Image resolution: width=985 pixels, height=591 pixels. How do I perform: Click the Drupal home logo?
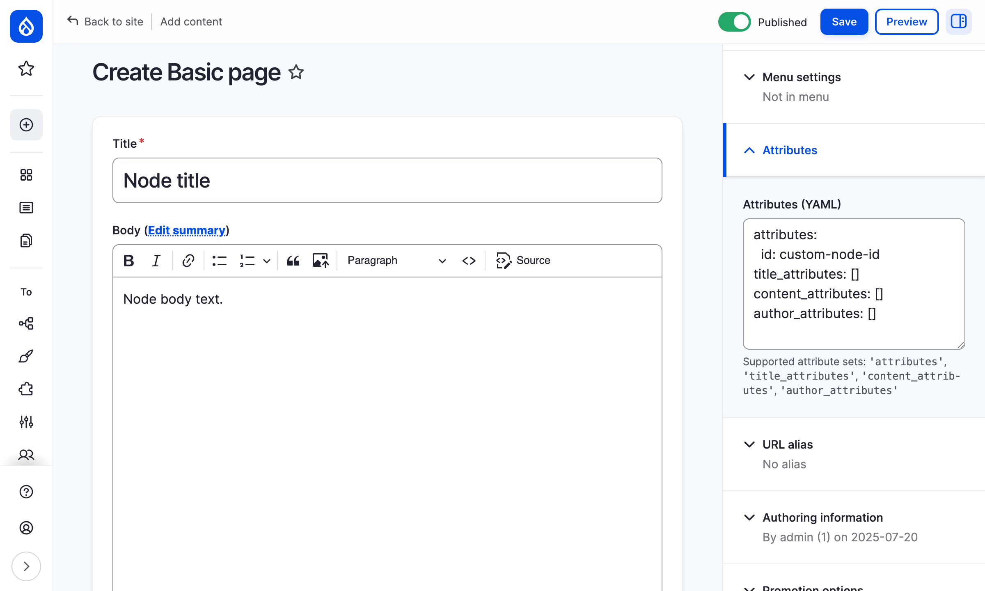(26, 26)
